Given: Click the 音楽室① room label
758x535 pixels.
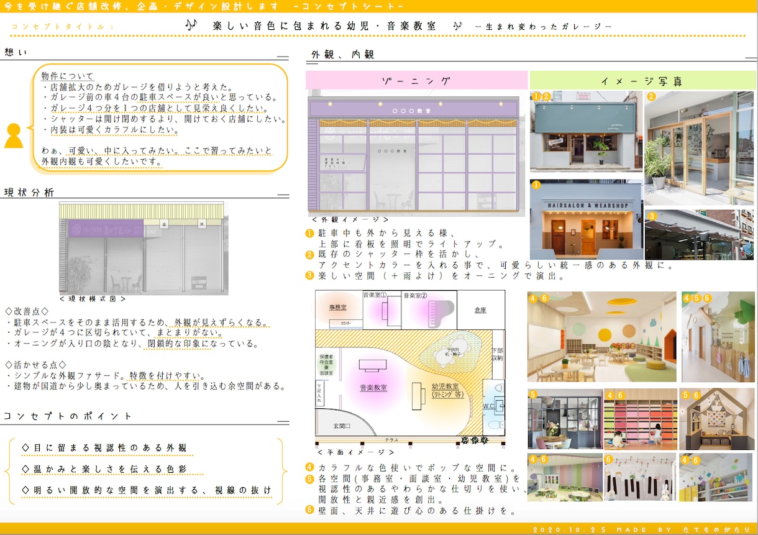Looking at the screenshot, I should pyautogui.click(x=375, y=295).
